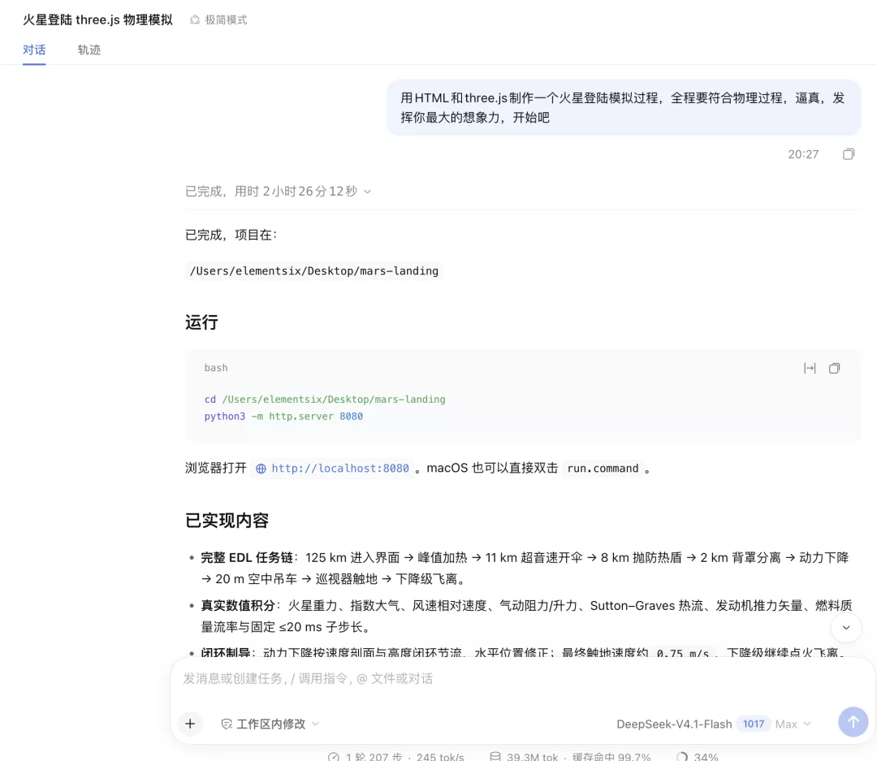Click the 已实现内容 heading
This screenshot has width=877, height=761.
(227, 521)
